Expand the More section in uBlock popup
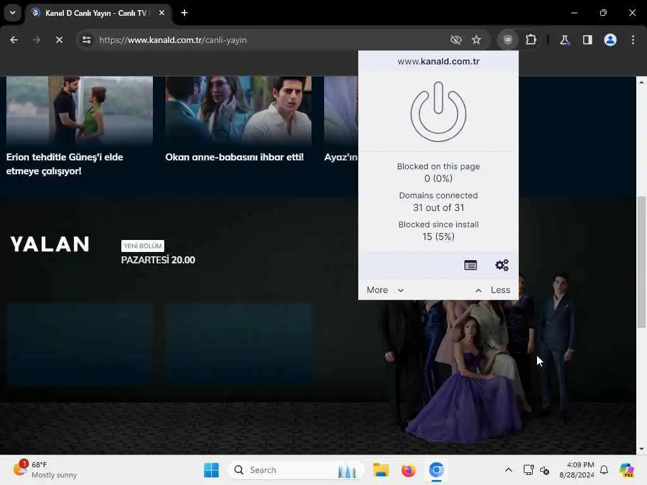647x485 pixels. coord(385,290)
